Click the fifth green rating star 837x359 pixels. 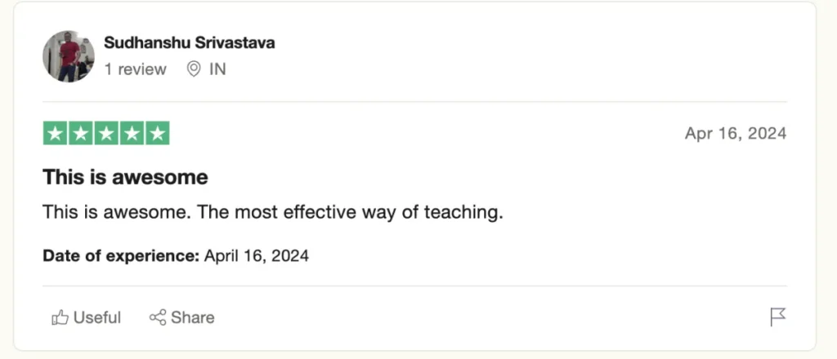[x=156, y=133]
